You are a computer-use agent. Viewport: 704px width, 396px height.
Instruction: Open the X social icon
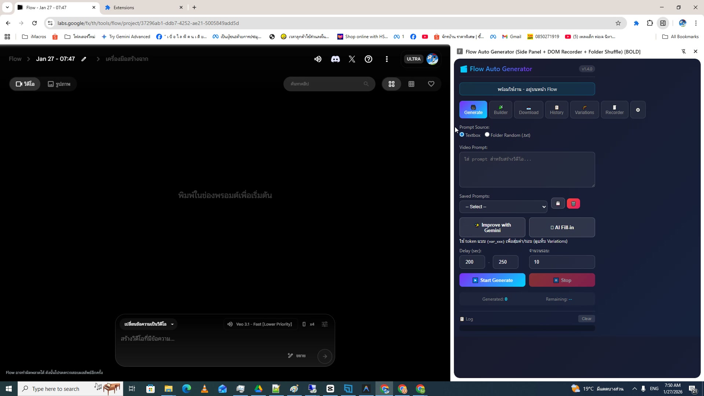tap(352, 59)
